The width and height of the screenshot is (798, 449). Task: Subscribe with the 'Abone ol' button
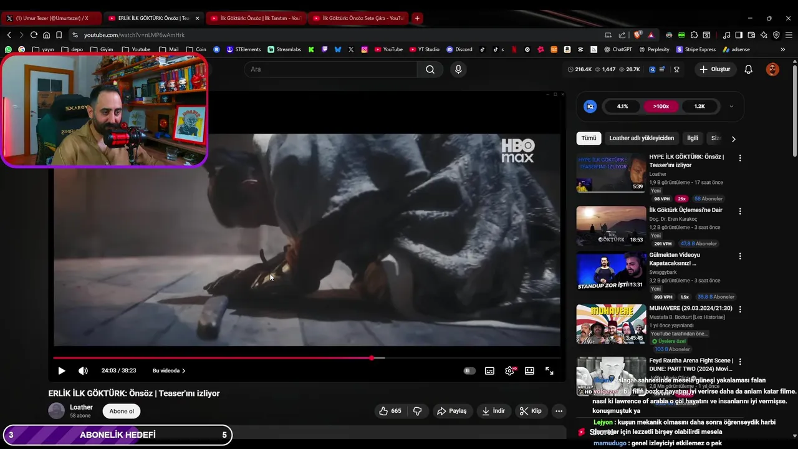point(122,411)
